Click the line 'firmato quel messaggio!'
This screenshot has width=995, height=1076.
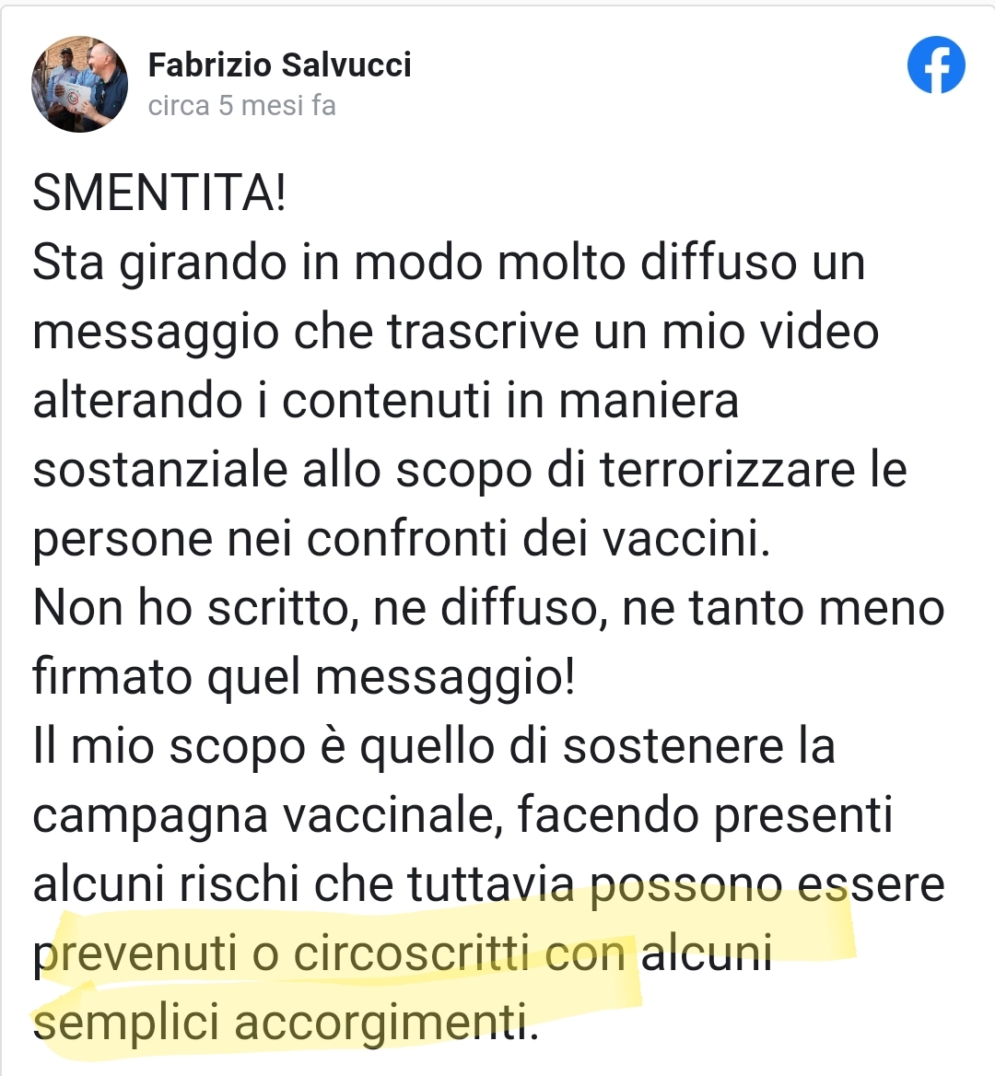pyautogui.click(x=303, y=678)
